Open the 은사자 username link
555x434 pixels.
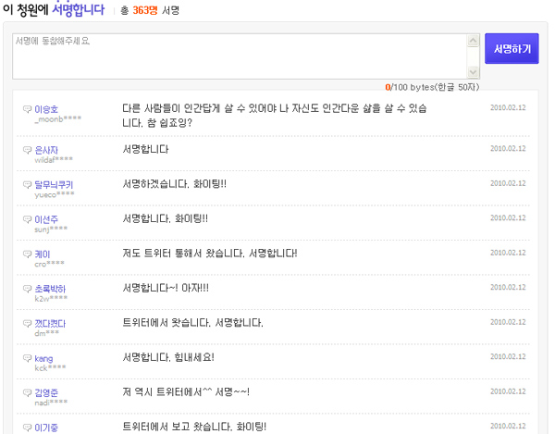pos(46,150)
